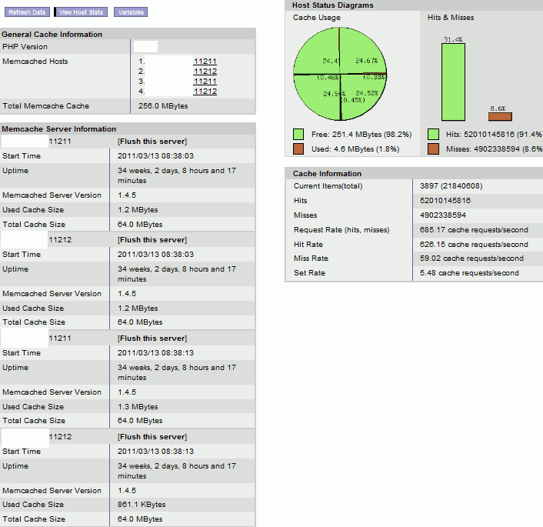Click the brown Misses legend swatch
This screenshot has width=543, height=527.
coord(434,148)
